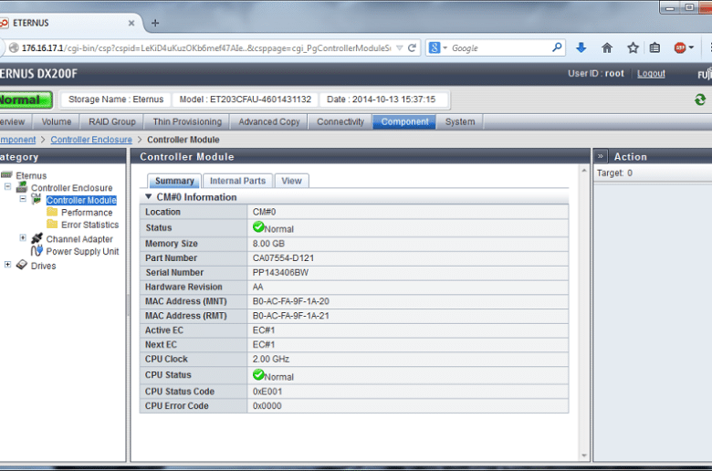Open the adblock extension dropdown arrow
Image resolution: width=712 pixels, height=471 pixels.
(691, 47)
